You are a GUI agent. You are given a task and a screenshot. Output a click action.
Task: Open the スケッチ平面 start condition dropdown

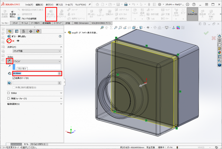click(x=37, y=51)
